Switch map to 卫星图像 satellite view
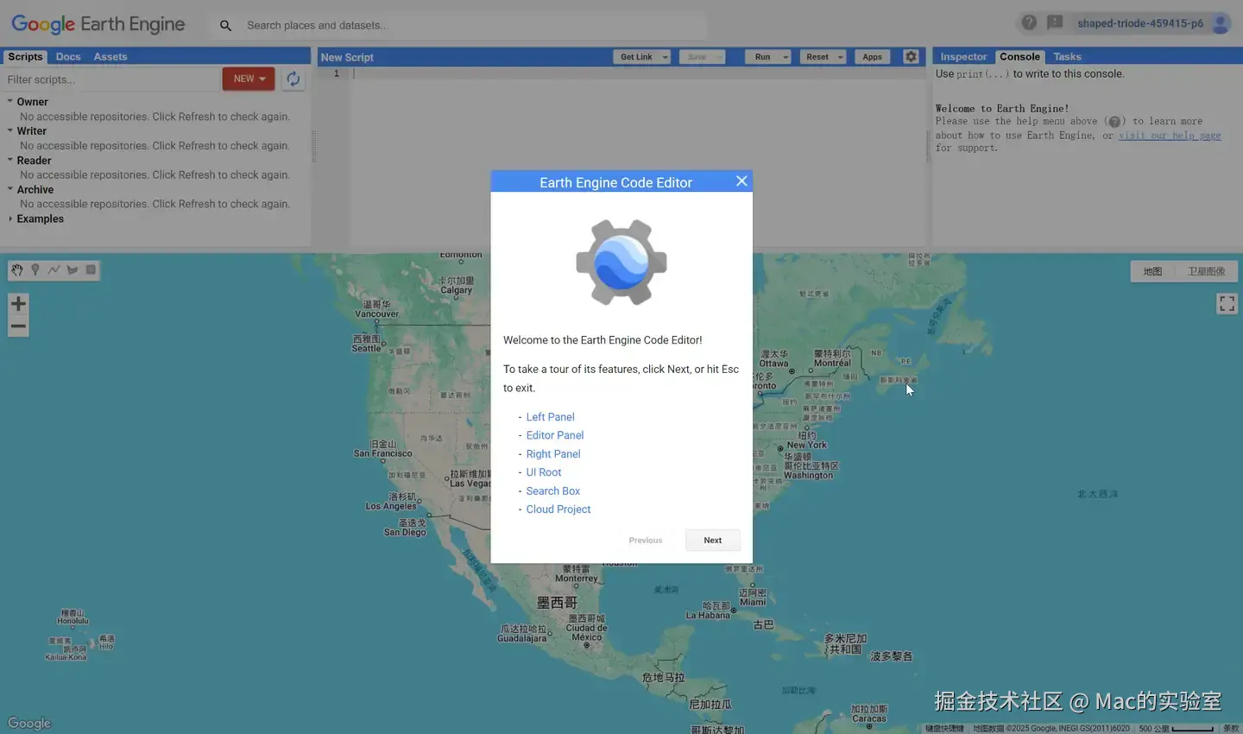 click(x=1206, y=271)
